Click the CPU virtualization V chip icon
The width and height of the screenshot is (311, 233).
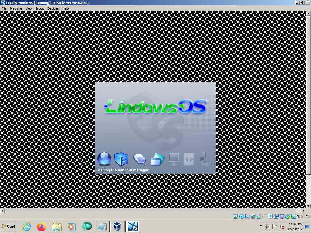282,217
